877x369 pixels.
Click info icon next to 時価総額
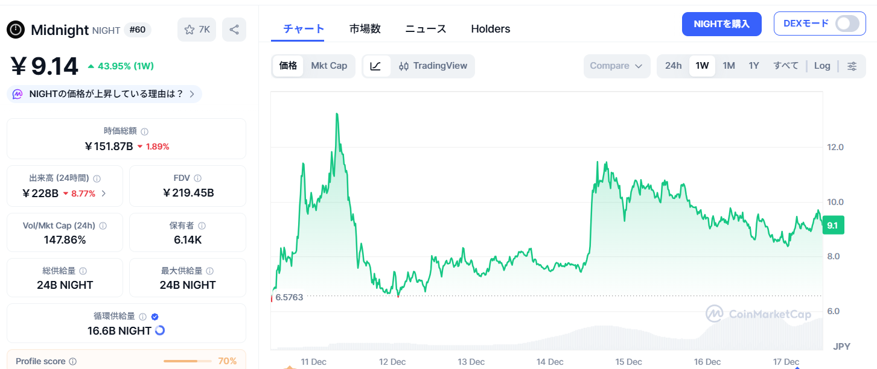pos(145,131)
